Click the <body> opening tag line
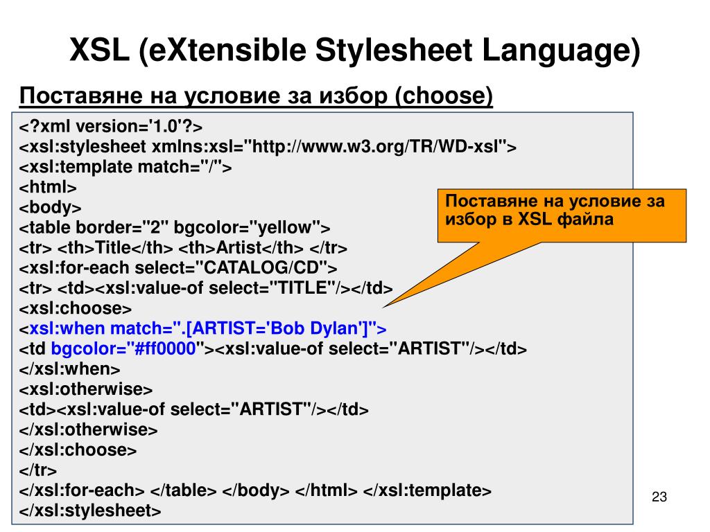Screen dimensions: 710x532 [50, 207]
